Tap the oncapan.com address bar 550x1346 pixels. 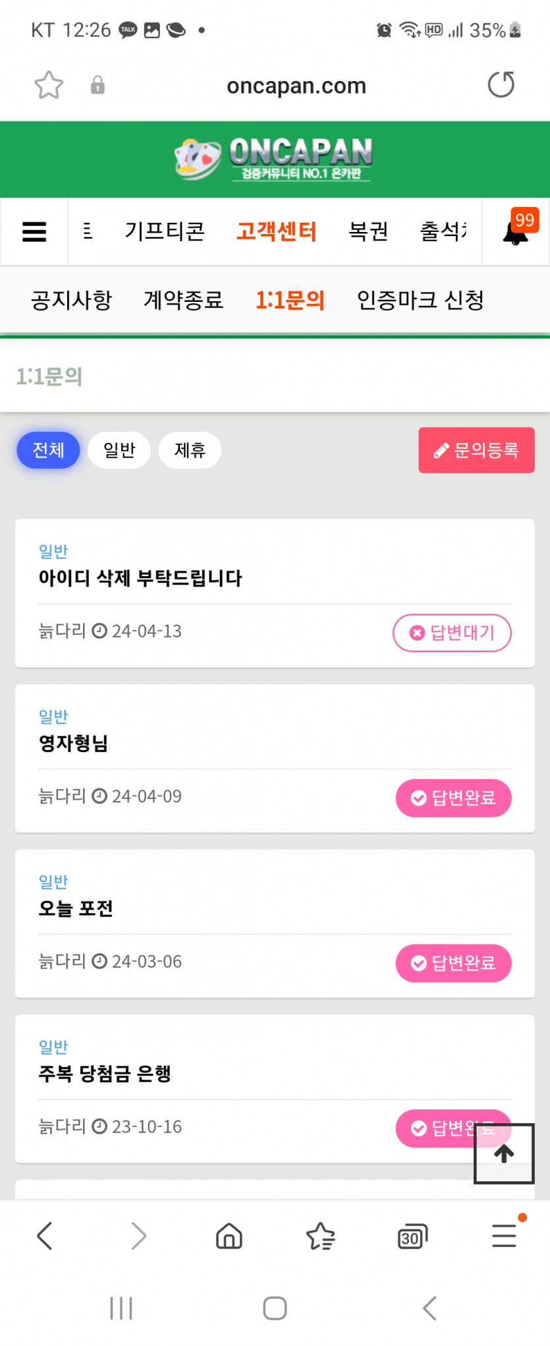click(296, 86)
